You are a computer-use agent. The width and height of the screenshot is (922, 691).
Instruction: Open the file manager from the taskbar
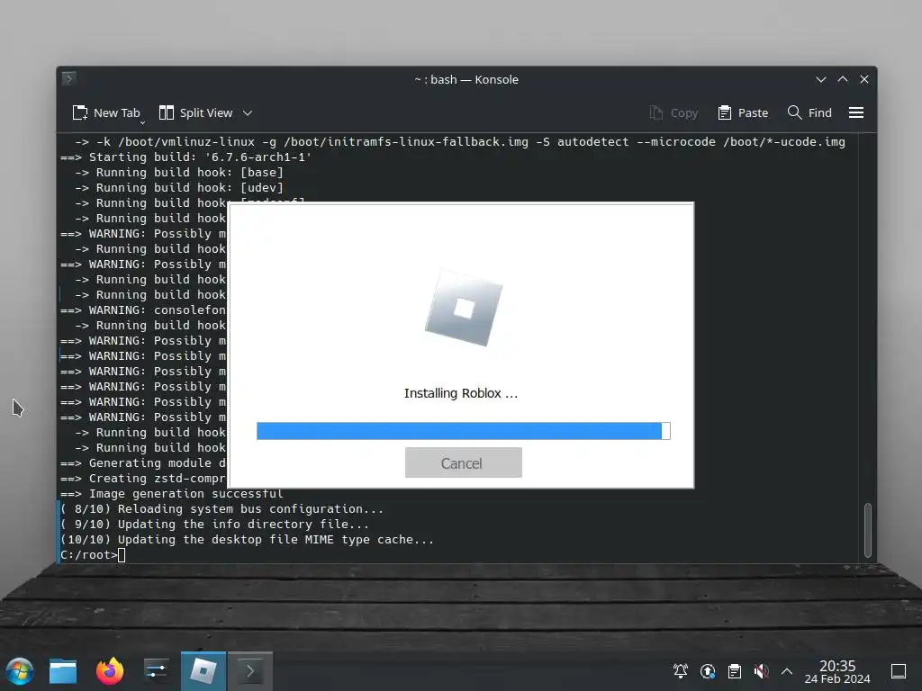[x=63, y=671]
